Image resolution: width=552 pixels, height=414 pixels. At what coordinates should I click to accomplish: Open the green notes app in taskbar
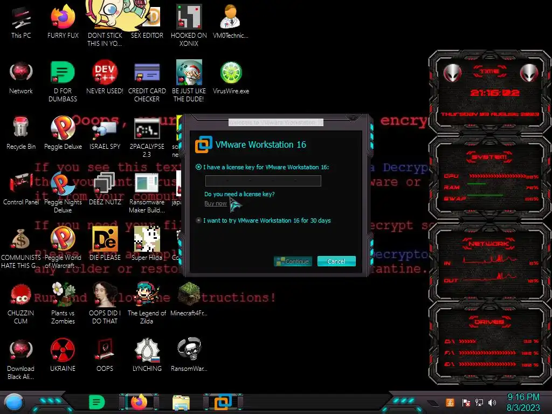coord(97,402)
